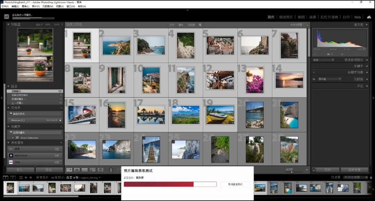
Task: Toggle filmstrip filter switch
Action: (x=371, y=177)
